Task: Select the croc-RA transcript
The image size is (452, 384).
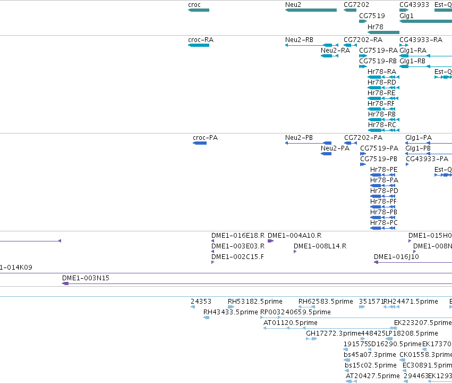Action: [199, 45]
